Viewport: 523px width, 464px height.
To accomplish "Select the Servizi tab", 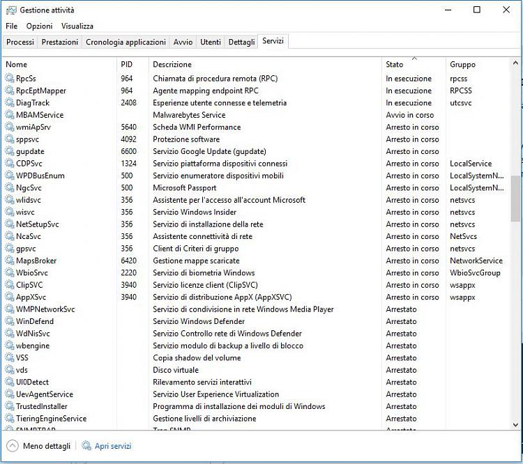I will (273, 41).
